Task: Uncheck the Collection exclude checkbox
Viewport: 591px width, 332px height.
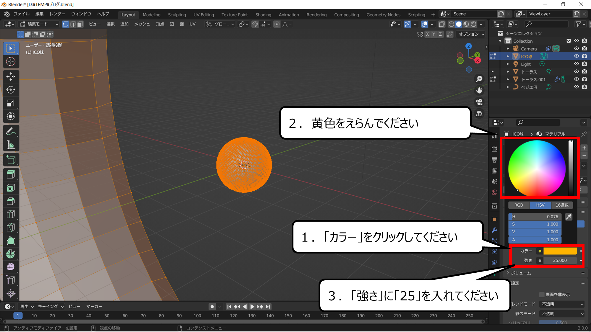Action: tap(569, 41)
